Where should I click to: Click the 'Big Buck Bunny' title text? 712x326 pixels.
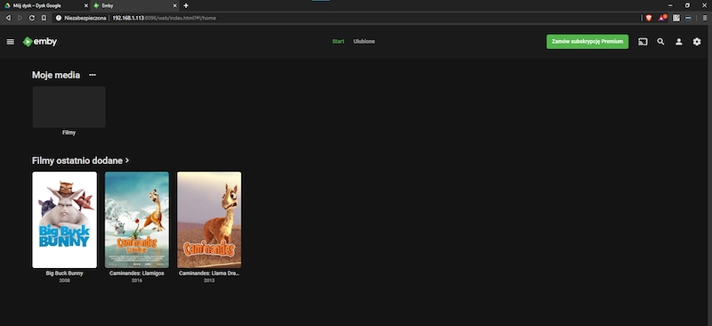64,273
